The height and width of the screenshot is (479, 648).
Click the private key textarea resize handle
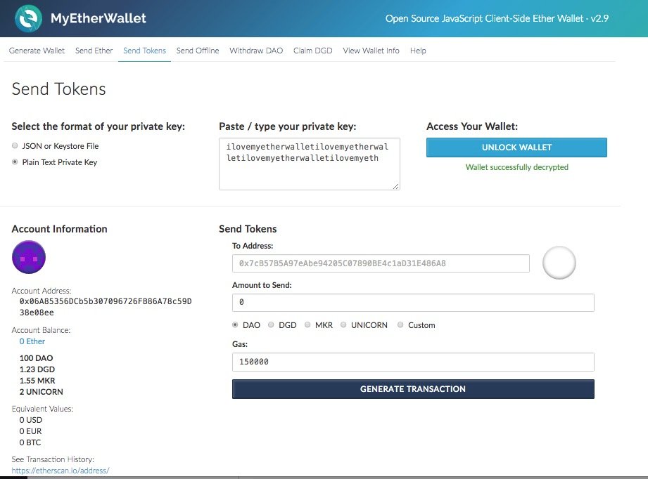click(396, 186)
